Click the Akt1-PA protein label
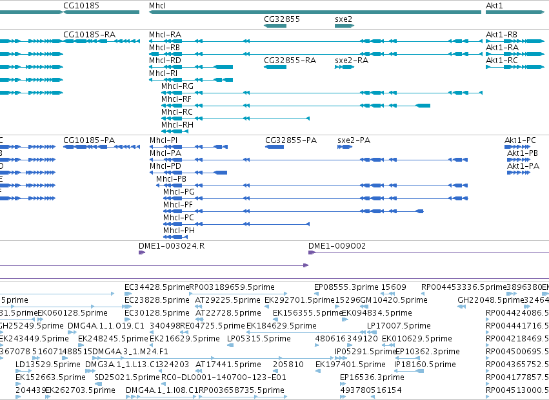This screenshot has height=400, width=549. coord(523,166)
